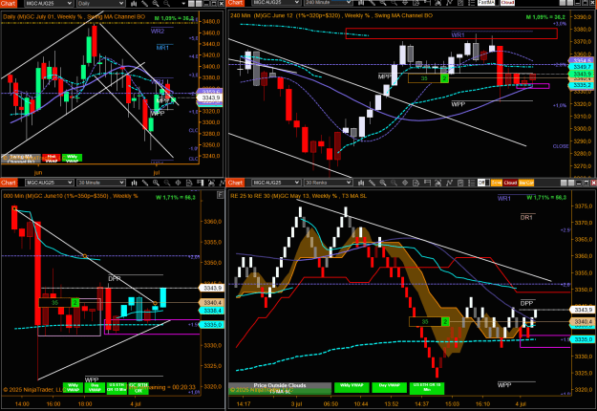Click Scre button in 30 Renko toolbar

pos(497,183)
